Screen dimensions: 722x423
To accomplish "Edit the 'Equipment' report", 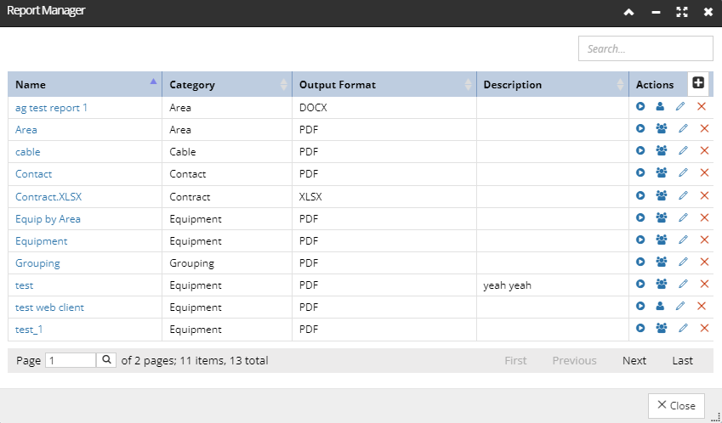I will point(683,240).
